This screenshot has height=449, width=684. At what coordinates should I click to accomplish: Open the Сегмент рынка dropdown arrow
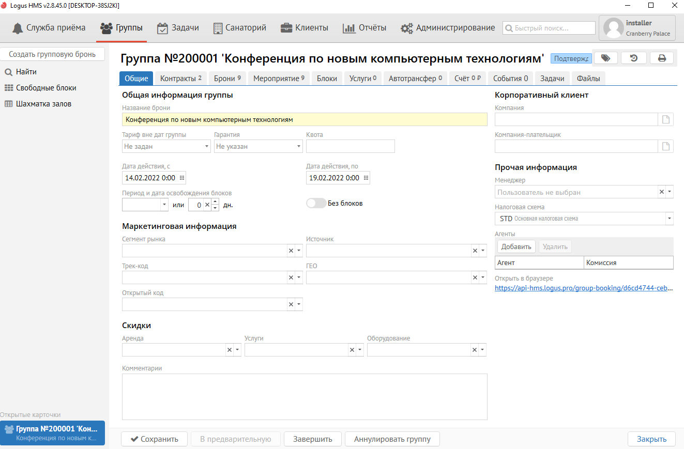point(298,251)
